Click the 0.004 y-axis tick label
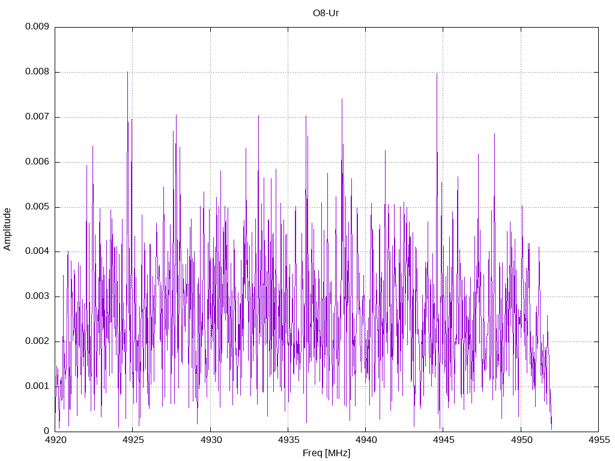This screenshot has height=461, width=615. click(37, 252)
